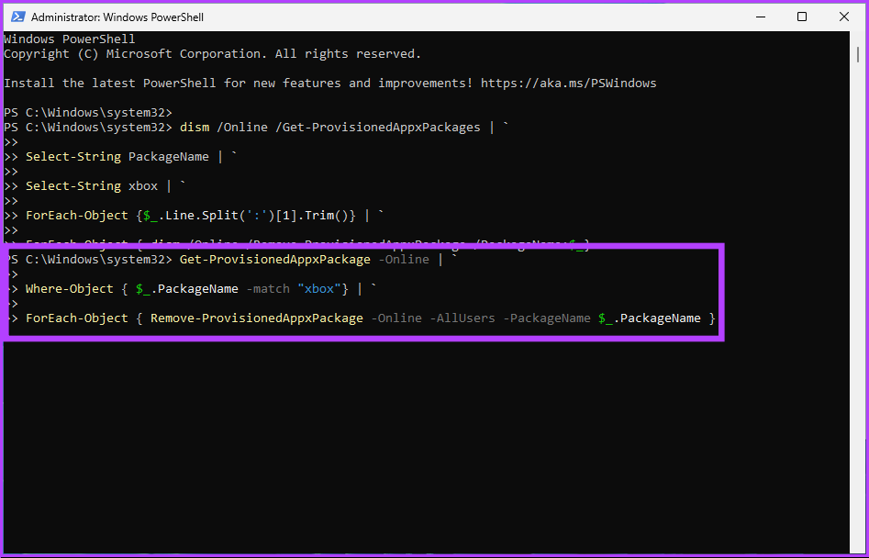This screenshot has width=869, height=558.
Task: Click the Get-ProvisionedAppxPackage command text
Action: point(271,260)
